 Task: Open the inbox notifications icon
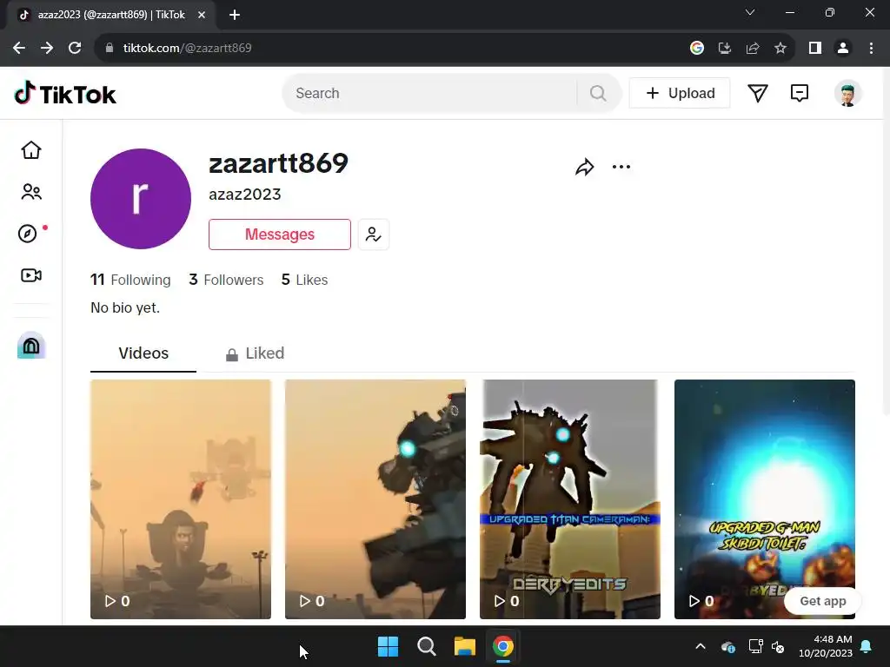click(x=800, y=93)
